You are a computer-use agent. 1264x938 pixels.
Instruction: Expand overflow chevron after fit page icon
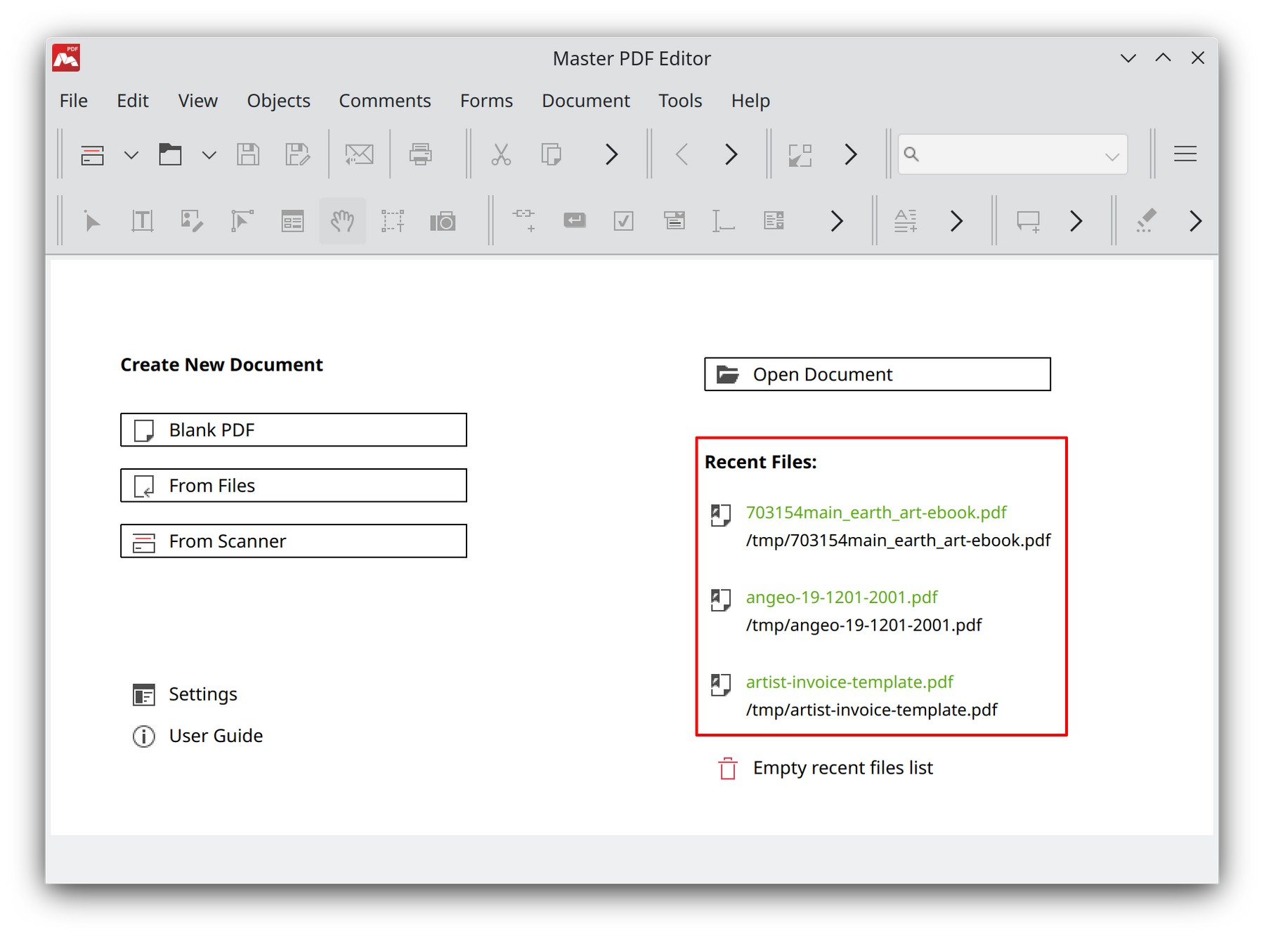[851, 154]
